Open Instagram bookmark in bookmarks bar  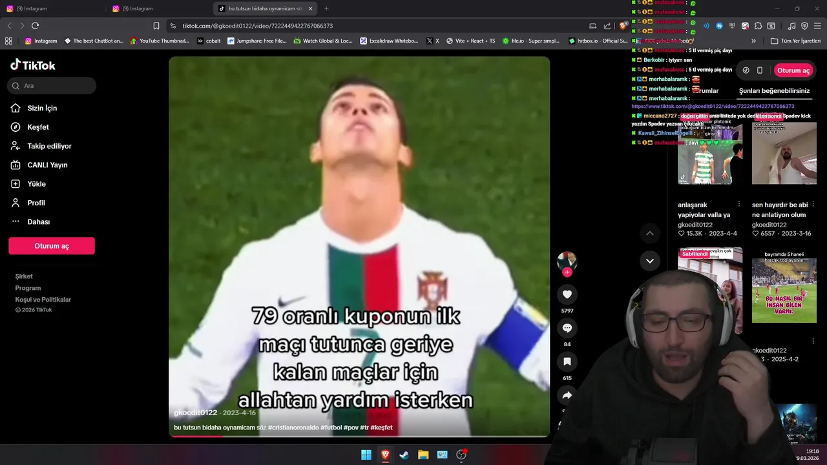pyautogui.click(x=41, y=41)
